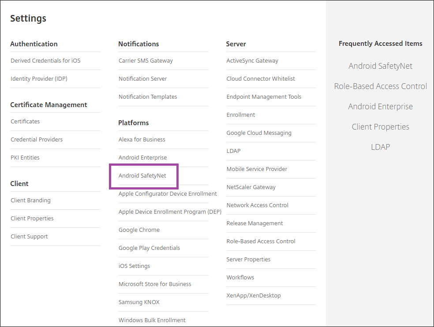Go to XenApp/XenDesktop settings
The image size is (434, 327).
pyautogui.click(x=254, y=296)
